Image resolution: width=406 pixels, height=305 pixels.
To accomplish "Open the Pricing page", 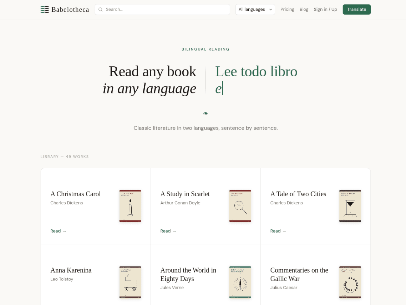I will click(287, 10).
